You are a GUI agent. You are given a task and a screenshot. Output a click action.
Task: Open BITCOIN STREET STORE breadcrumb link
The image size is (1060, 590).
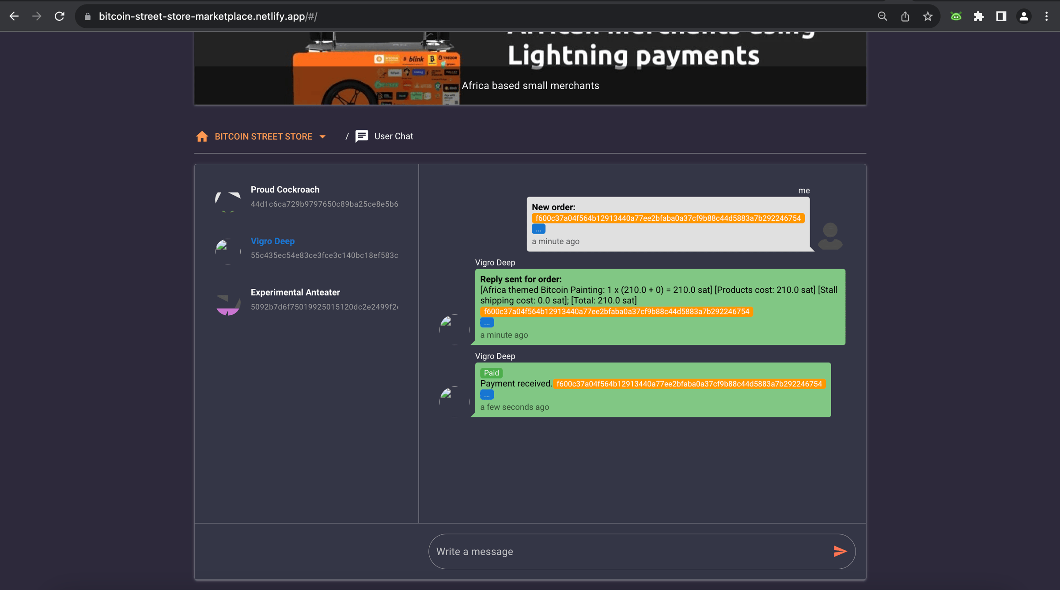click(263, 136)
